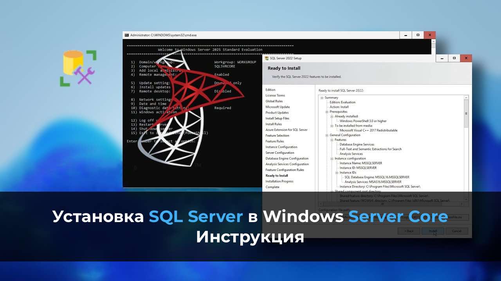Image resolution: width=501 pixels, height=281 pixels.
Task: Click the SQL Server 2022 Setup title bar icon
Action: click(x=267, y=58)
